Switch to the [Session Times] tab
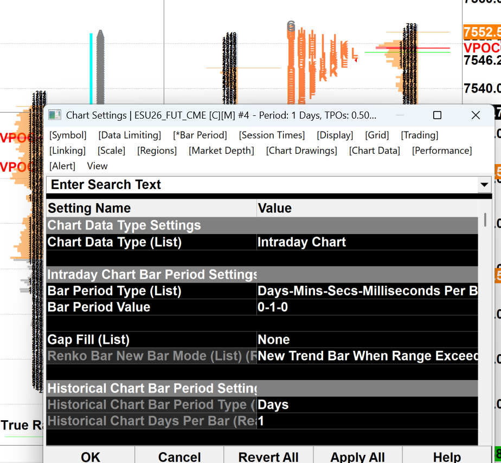 coord(272,135)
